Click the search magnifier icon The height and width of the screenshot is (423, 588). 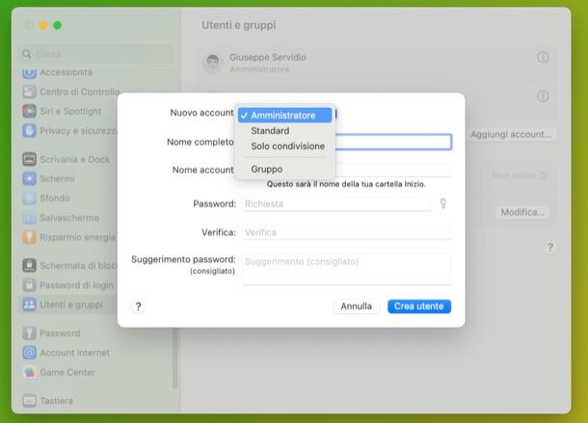(27, 54)
